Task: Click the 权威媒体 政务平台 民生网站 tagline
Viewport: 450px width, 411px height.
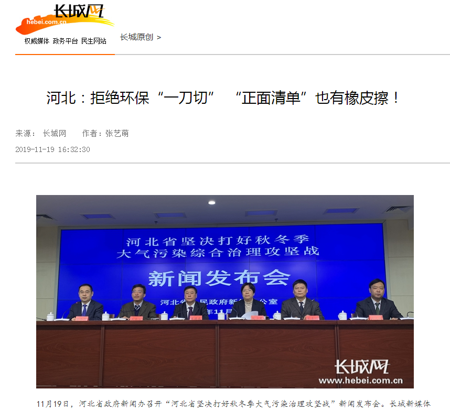Action: [65, 41]
